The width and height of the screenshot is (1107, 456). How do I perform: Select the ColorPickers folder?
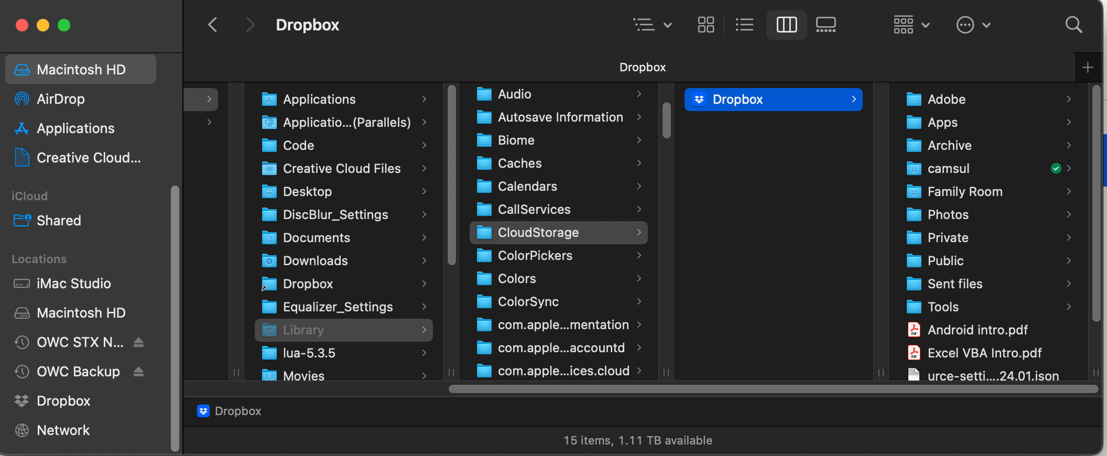click(x=559, y=255)
